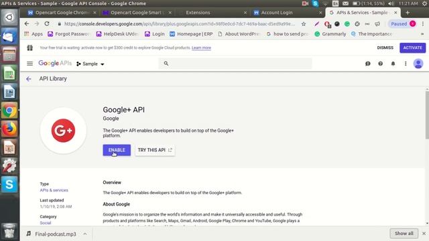The image size is (429, 241).
Task: Close the Extensions tab
Action: (x=245, y=13)
